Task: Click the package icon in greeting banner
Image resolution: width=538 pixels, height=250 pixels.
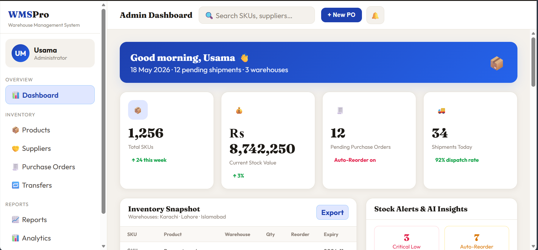Action: [x=497, y=63]
